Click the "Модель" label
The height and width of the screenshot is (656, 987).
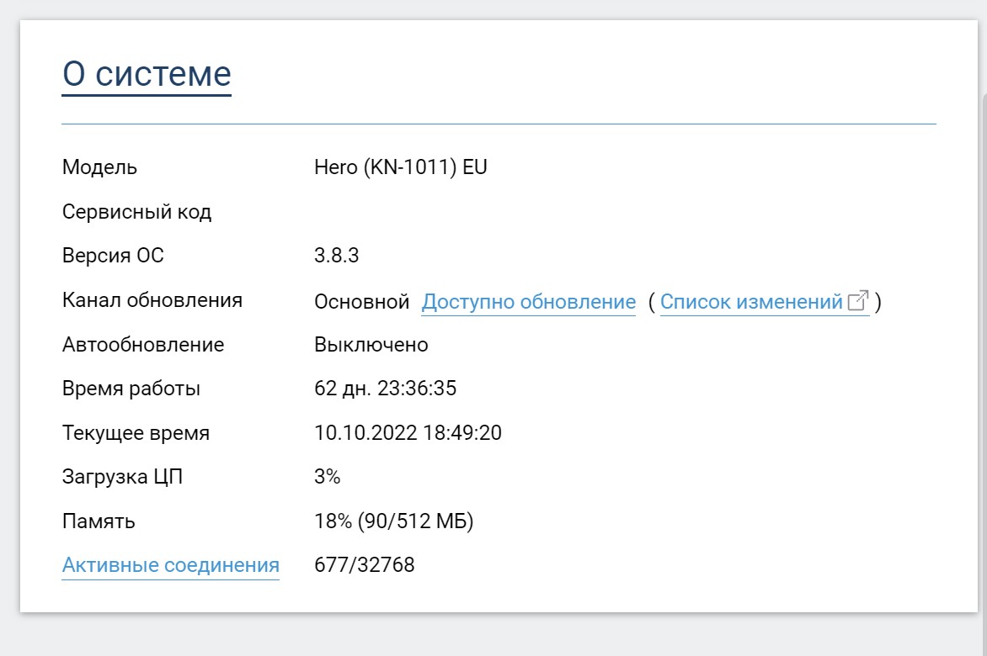99,167
